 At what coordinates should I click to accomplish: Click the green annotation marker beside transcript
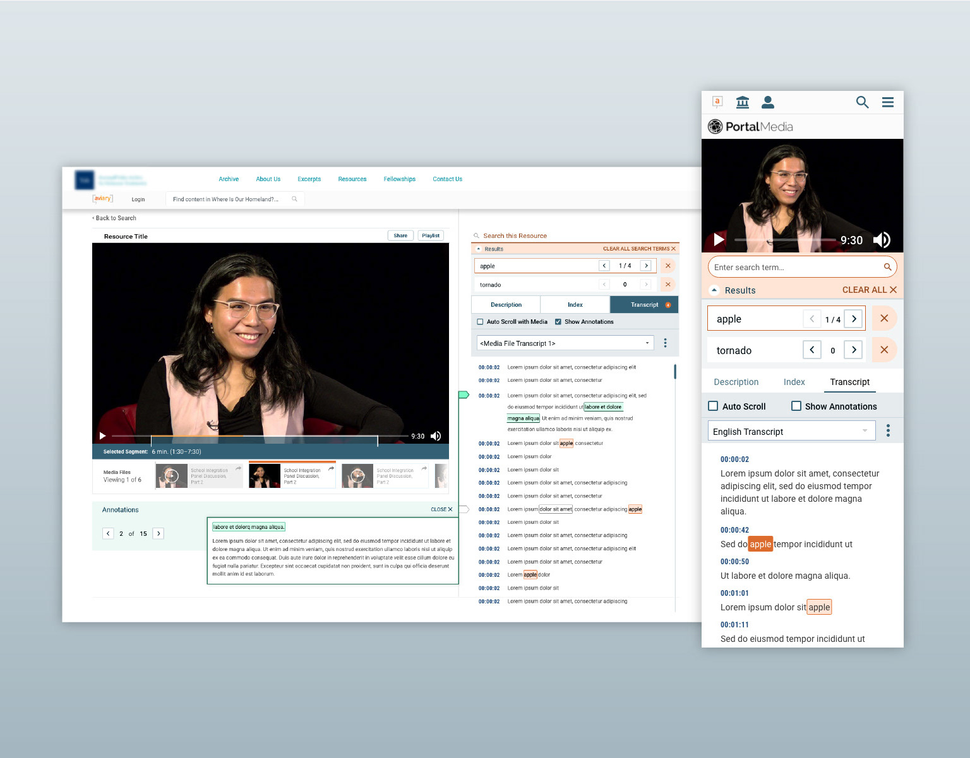(464, 394)
